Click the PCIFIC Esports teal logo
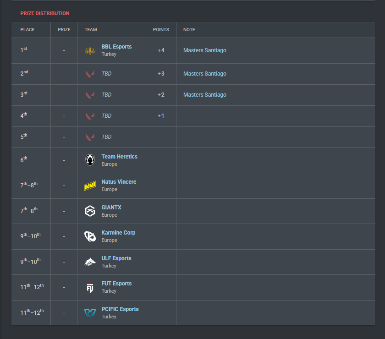Screen dimensions: 385x339 [x=90, y=313]
